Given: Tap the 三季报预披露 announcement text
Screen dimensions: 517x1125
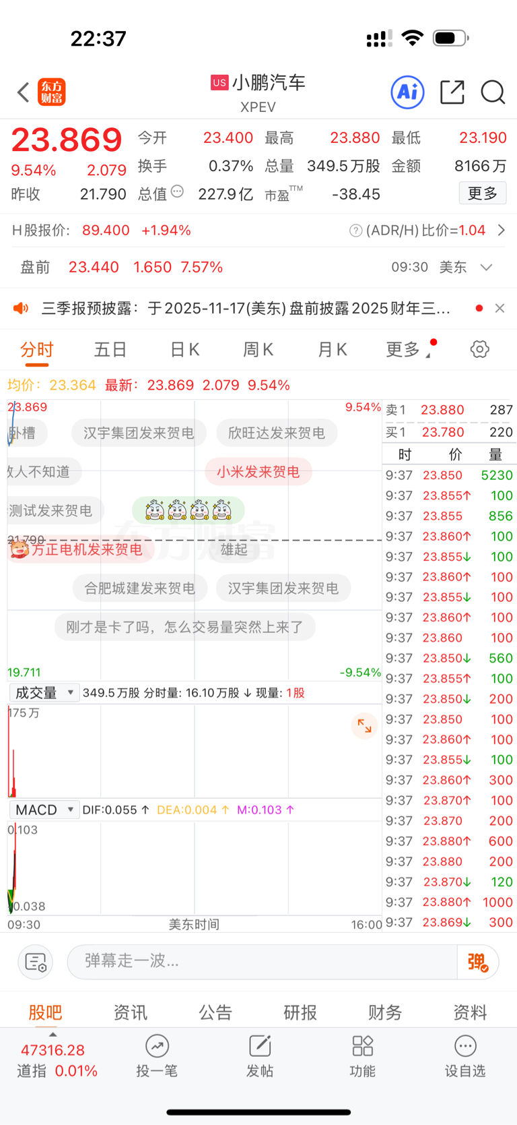Looking at the screenshot, I should [246, 308].
